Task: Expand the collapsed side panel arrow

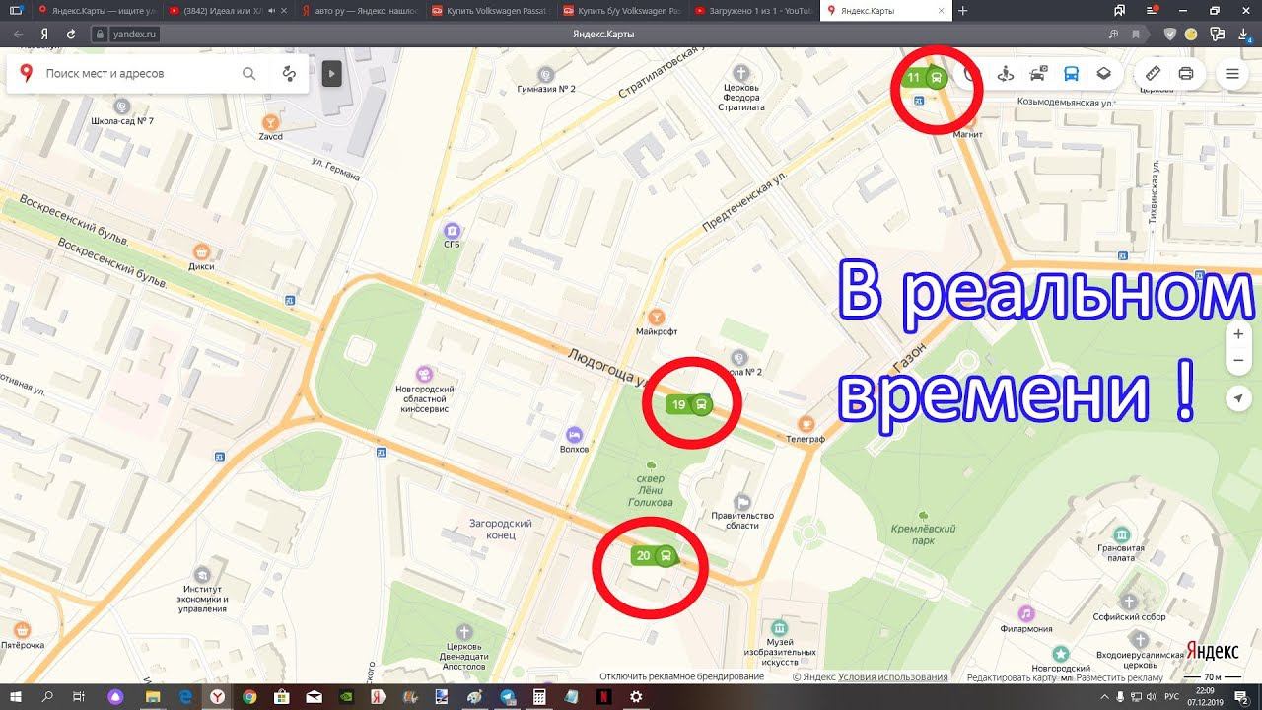Action: tap(331, 73)
